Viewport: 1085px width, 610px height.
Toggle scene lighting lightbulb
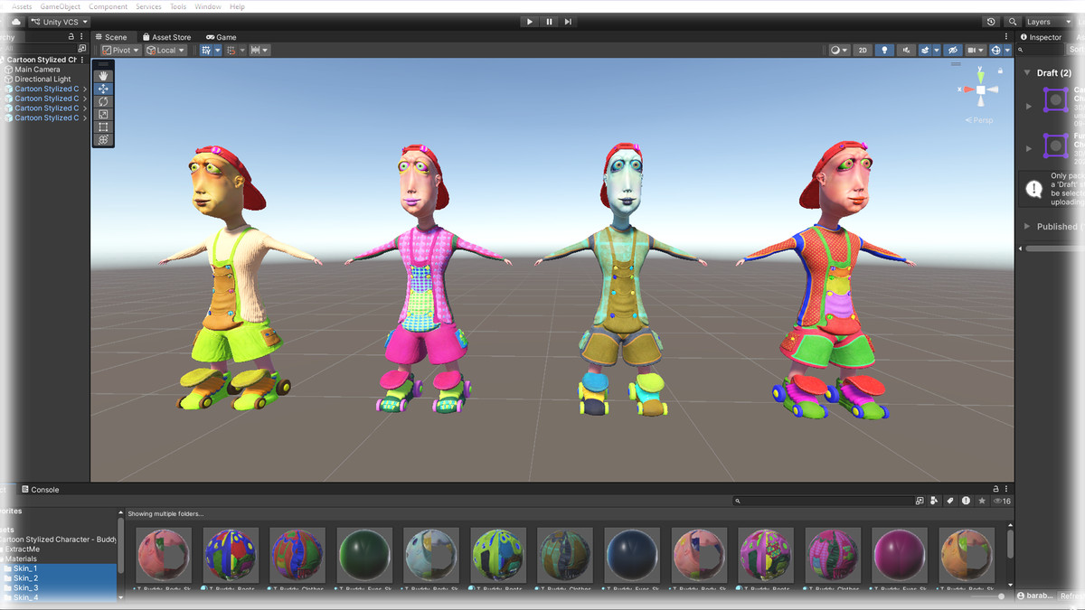pyautogui.click(x=885, y=51)
